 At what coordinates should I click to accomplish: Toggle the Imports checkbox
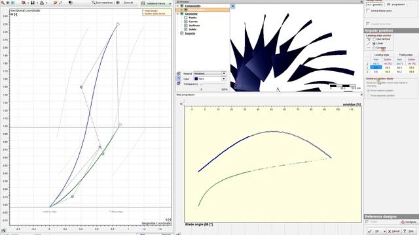[x=182, y=33]
